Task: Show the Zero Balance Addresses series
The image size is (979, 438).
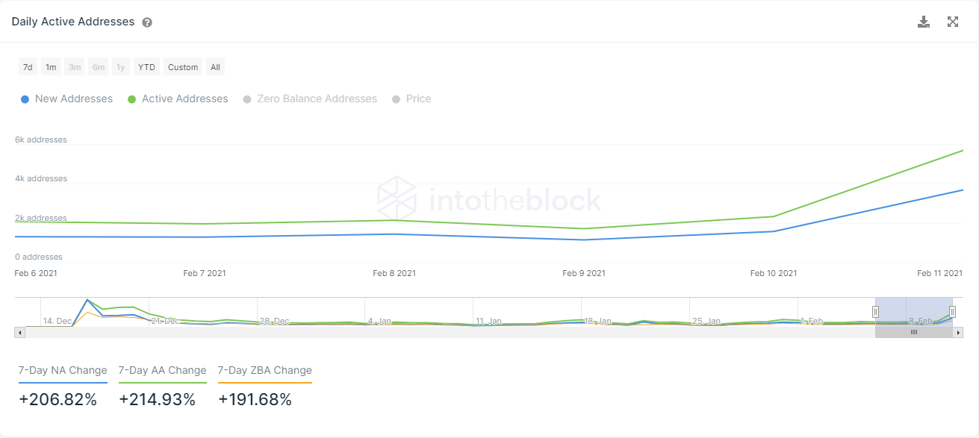Action: tap(310, 98)
